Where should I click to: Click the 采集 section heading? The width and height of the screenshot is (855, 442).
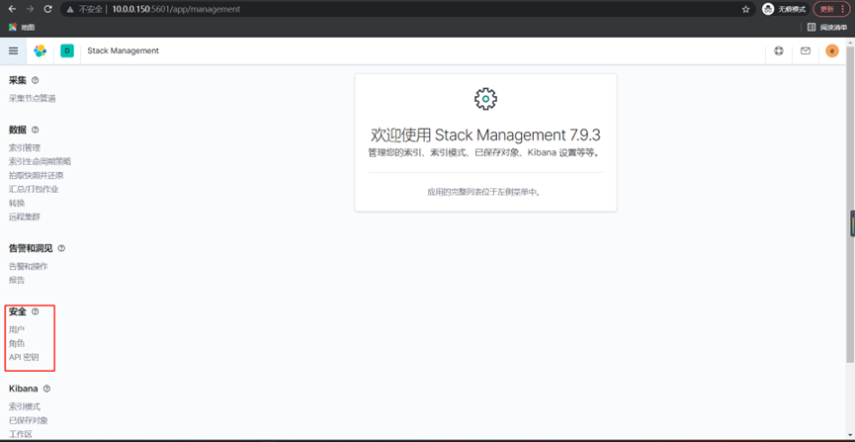click(x=18, y=81)
